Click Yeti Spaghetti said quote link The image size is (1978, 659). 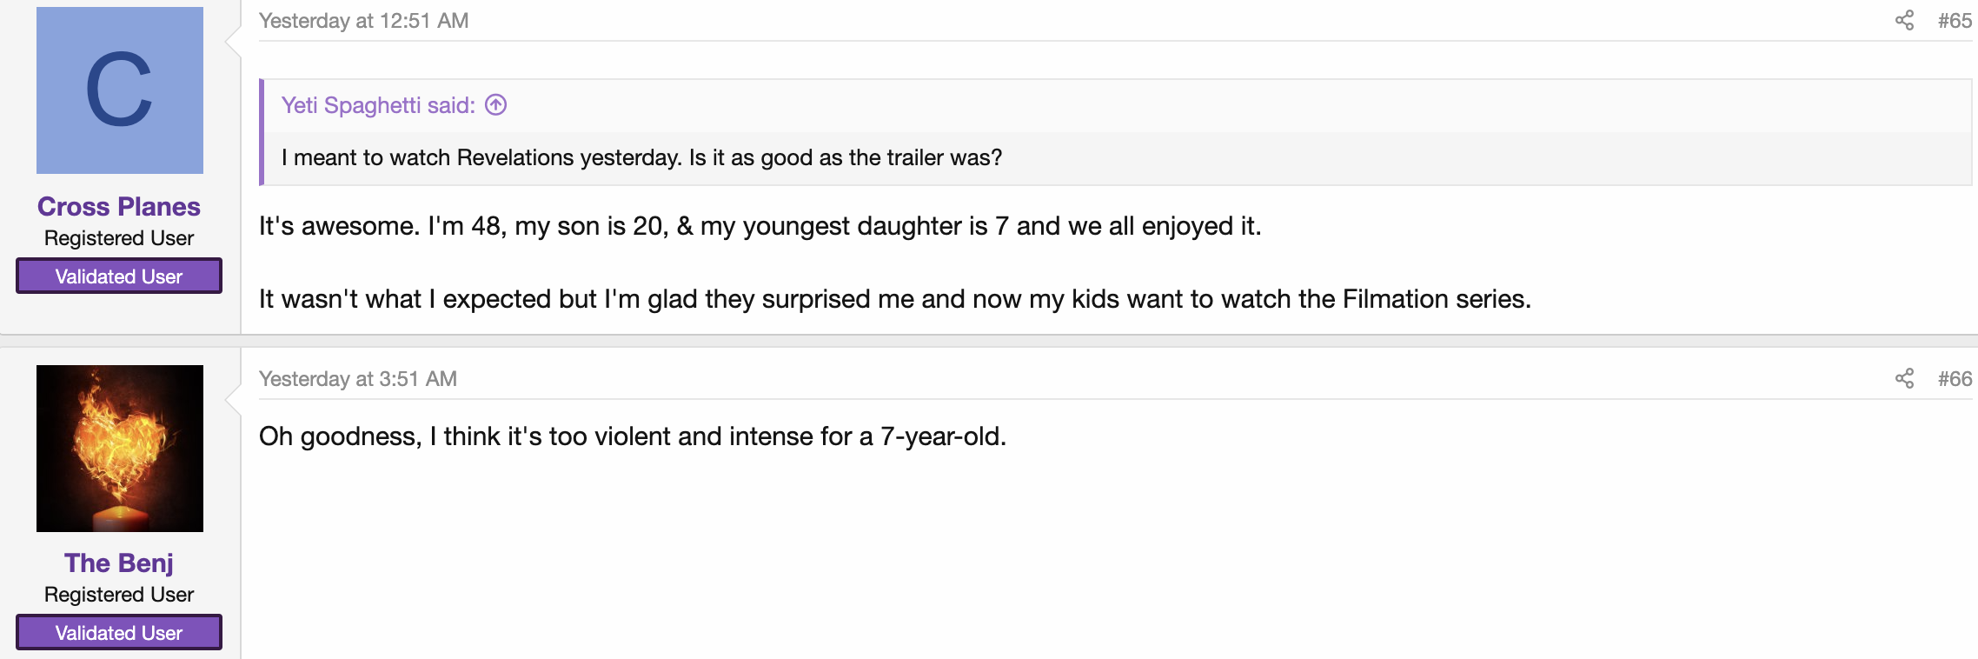(378, 105)
